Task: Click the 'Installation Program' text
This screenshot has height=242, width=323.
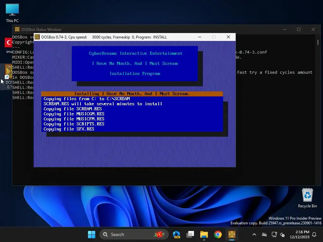Action: click(x=135, y=74)
